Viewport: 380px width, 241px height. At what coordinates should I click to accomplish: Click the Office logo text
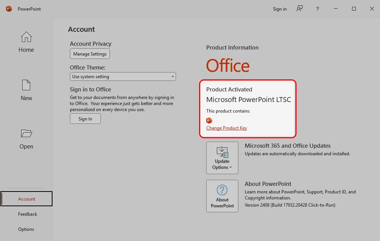pyautogui.click(x=228, y=65)
